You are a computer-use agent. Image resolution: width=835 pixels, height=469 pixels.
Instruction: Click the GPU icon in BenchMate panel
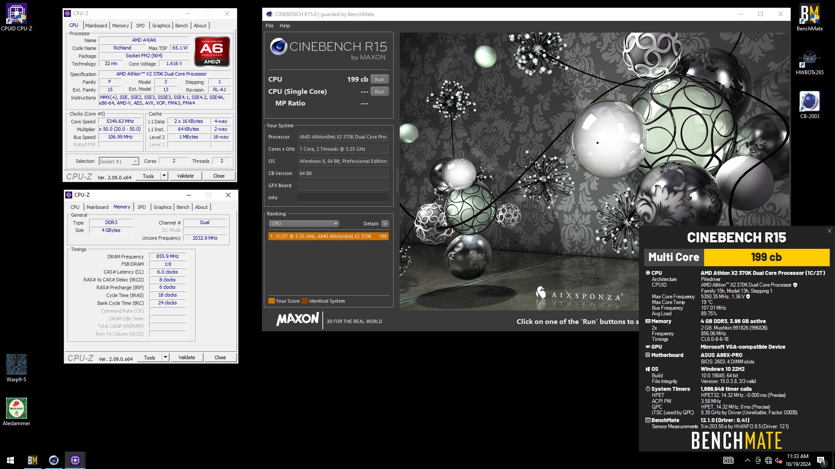(648, 347)
